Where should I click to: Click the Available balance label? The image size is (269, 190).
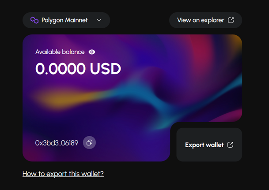pos(60,52)
